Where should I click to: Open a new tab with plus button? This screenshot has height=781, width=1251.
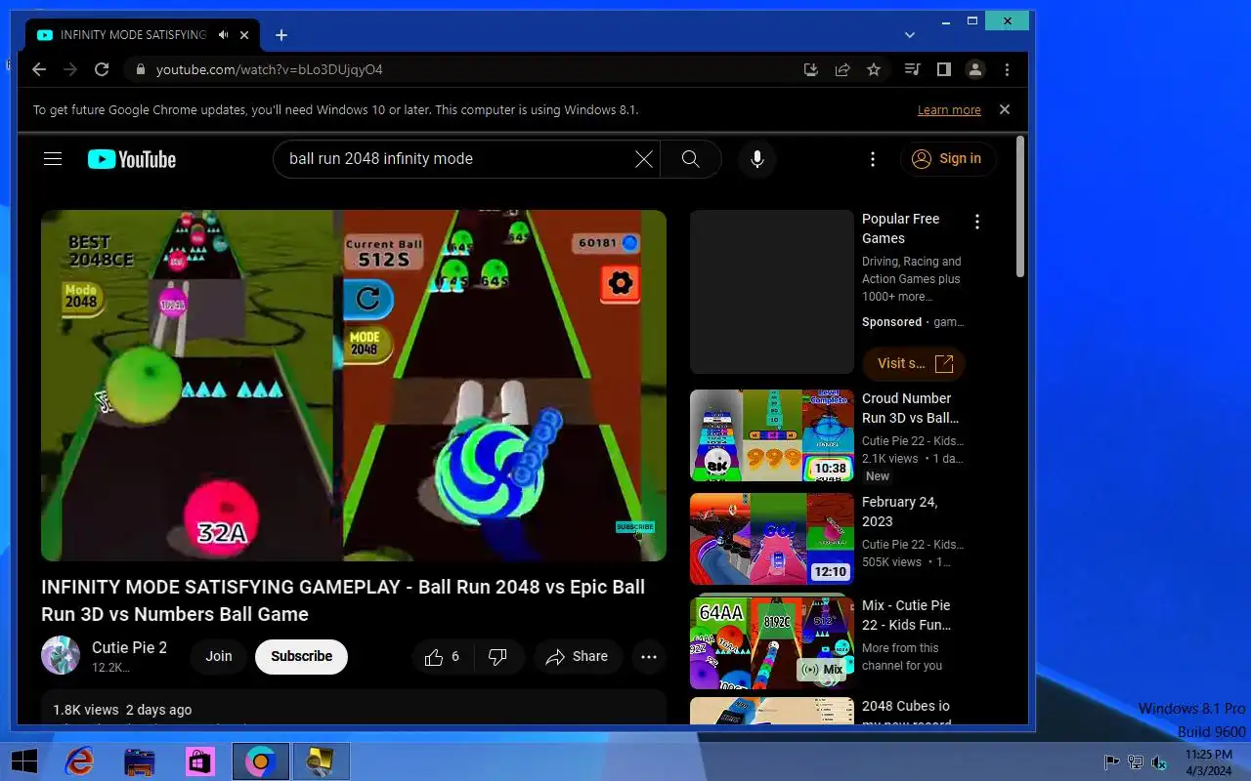click(281, 35)
